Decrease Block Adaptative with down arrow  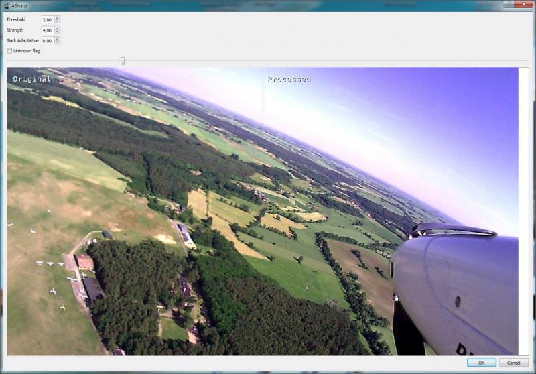point(57,43)
